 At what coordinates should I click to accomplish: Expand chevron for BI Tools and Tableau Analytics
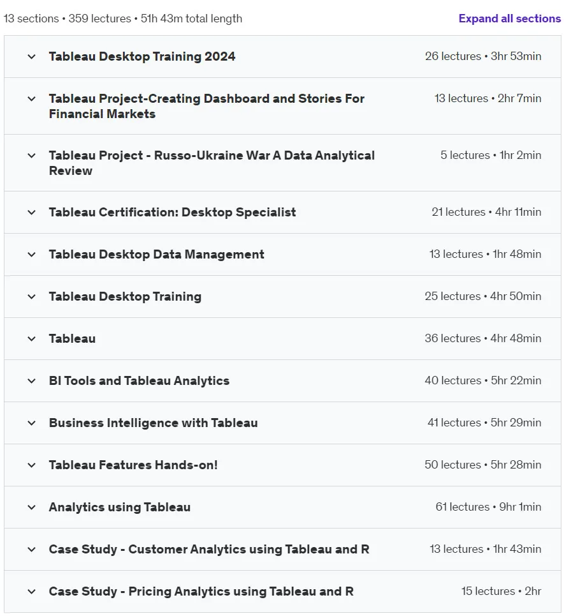pyautogui.click(x=32, y=381)
